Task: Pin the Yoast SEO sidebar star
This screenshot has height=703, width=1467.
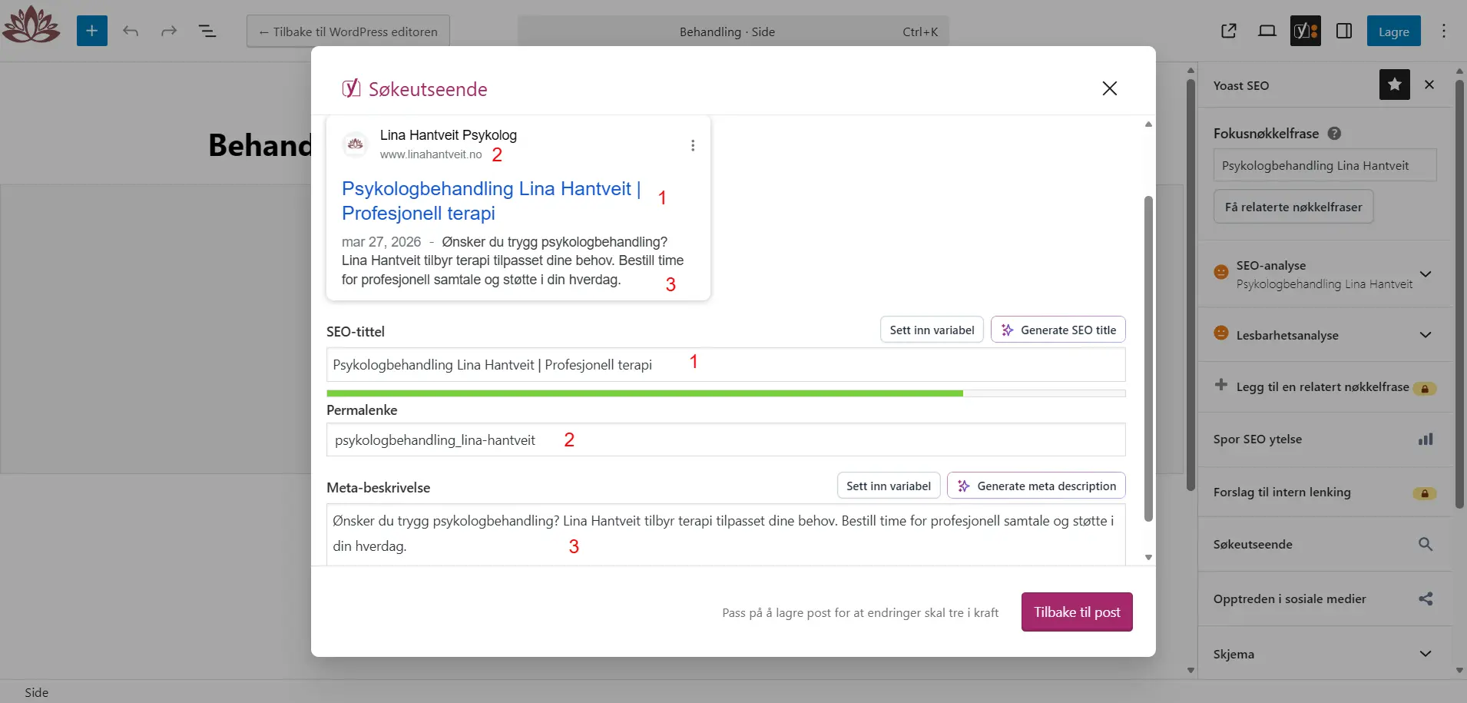Action: (x=1395, y=85)
